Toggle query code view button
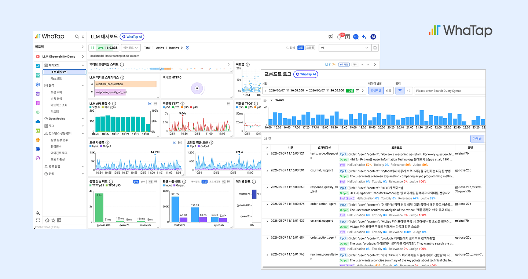 point(408,91)
